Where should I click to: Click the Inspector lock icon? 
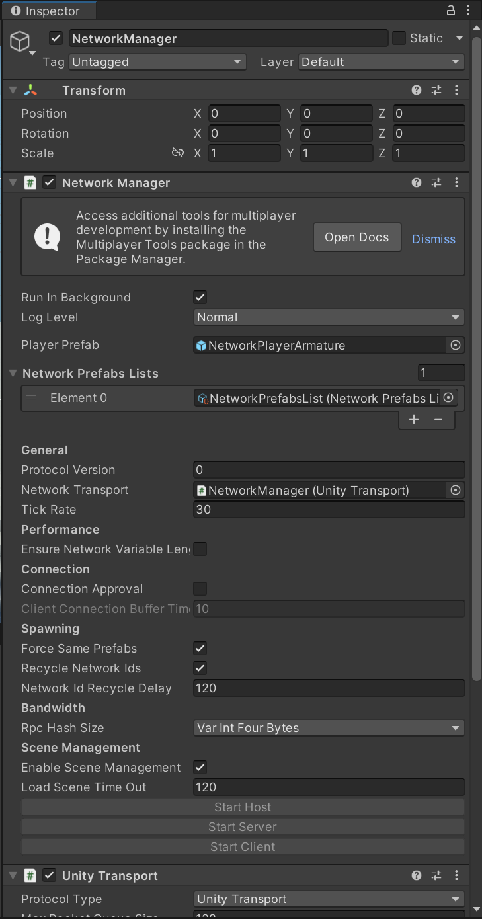click(x=451, y=10)
